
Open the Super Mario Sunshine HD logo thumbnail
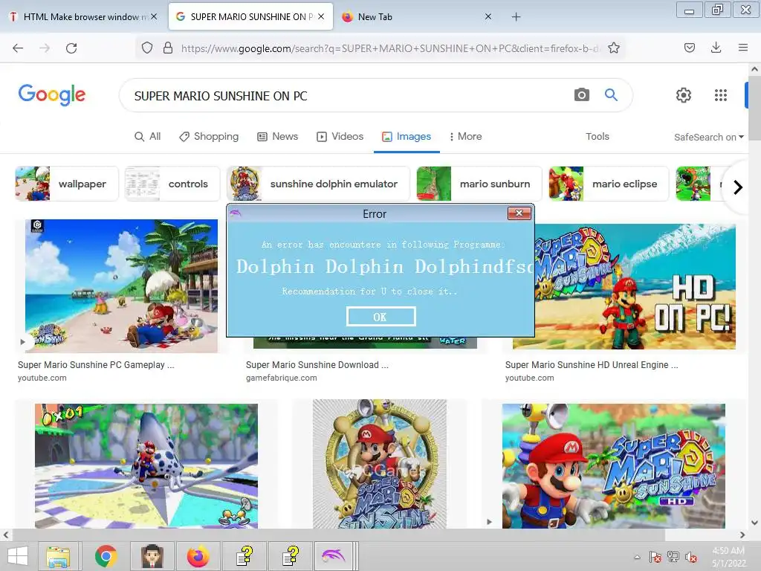point(613,465)
